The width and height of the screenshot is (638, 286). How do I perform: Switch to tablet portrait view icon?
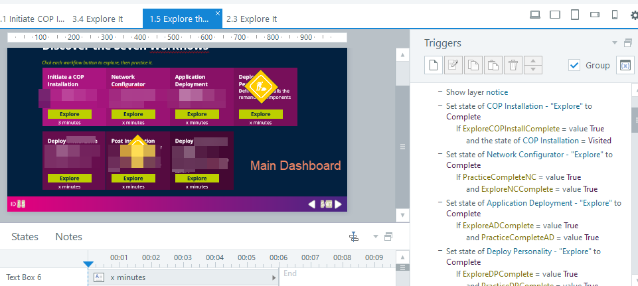point(575,15)
